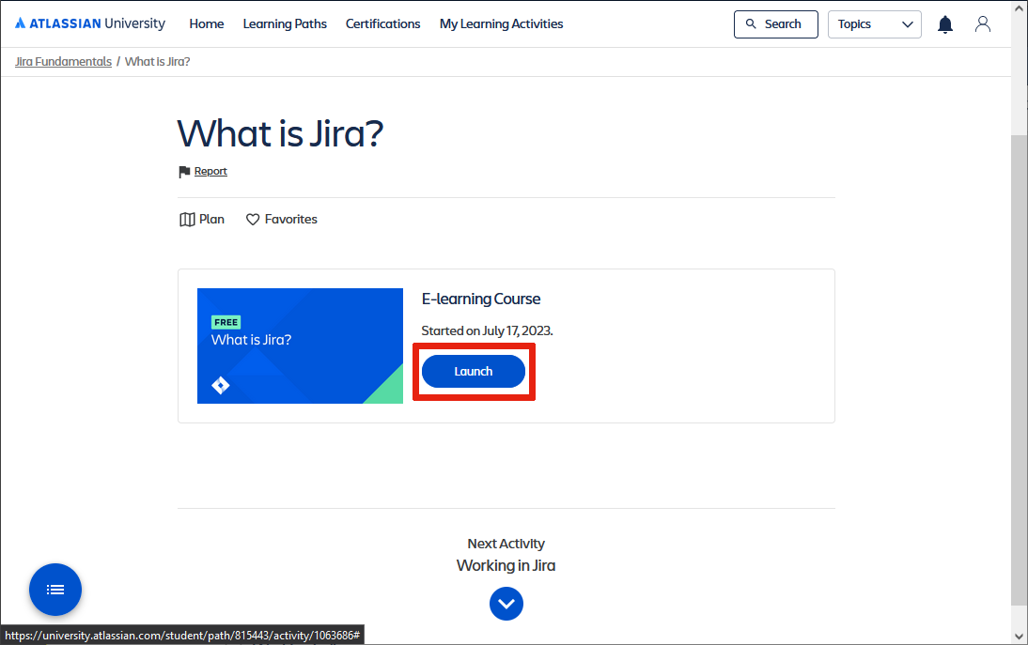The width and height of the screenshot is (1028, 645).
Task: Launch the What is Jira? course
Action: [x=474, y=371]
